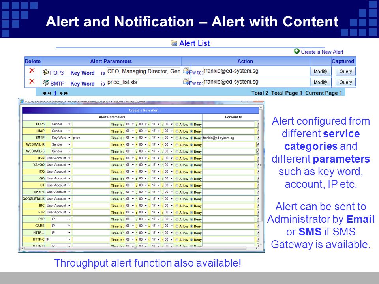Select Allow radio for MSN row
Viewport: 379px width, 284px height.
(x=177, y=159)
